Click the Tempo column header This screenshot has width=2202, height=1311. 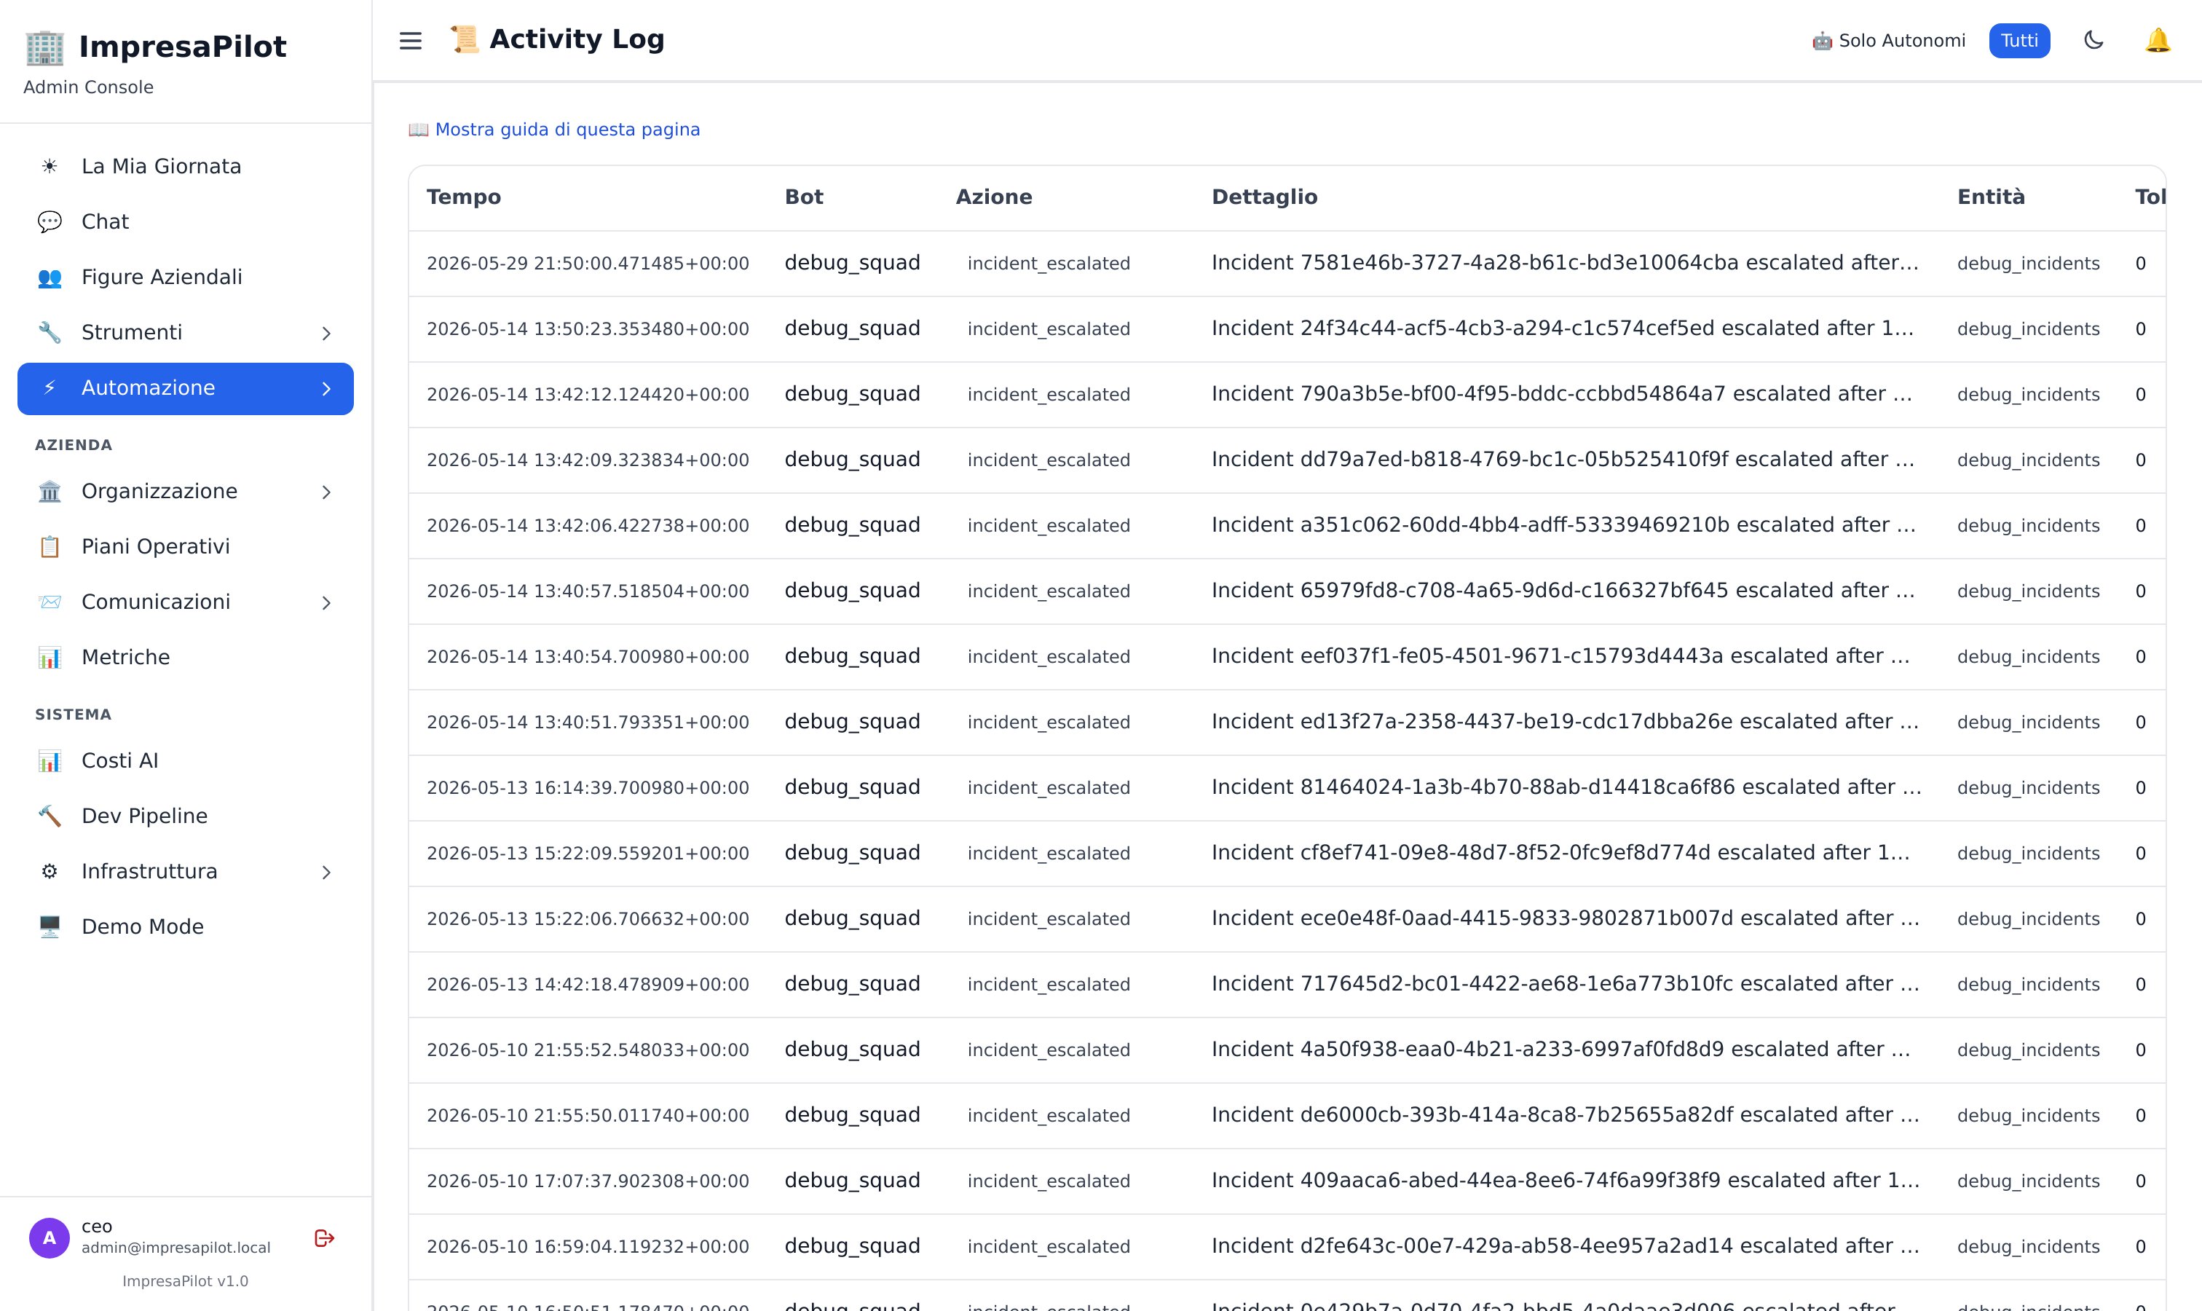pos(464,197)
